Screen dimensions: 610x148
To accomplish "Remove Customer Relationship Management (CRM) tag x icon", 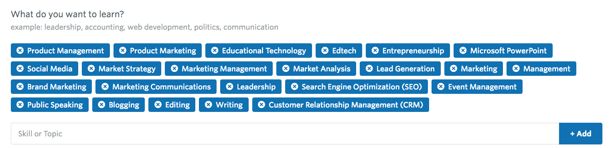I will point(261,105).
